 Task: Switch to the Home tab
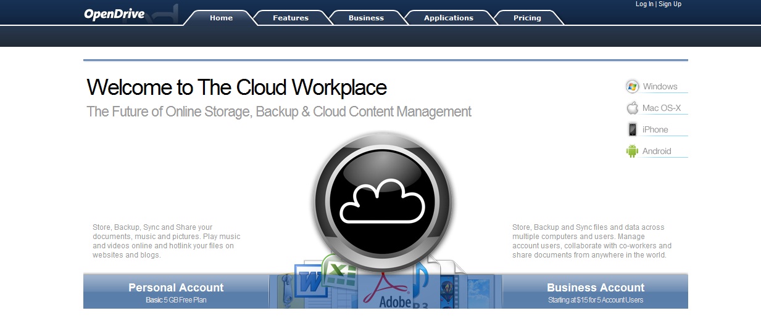[221, 18]
